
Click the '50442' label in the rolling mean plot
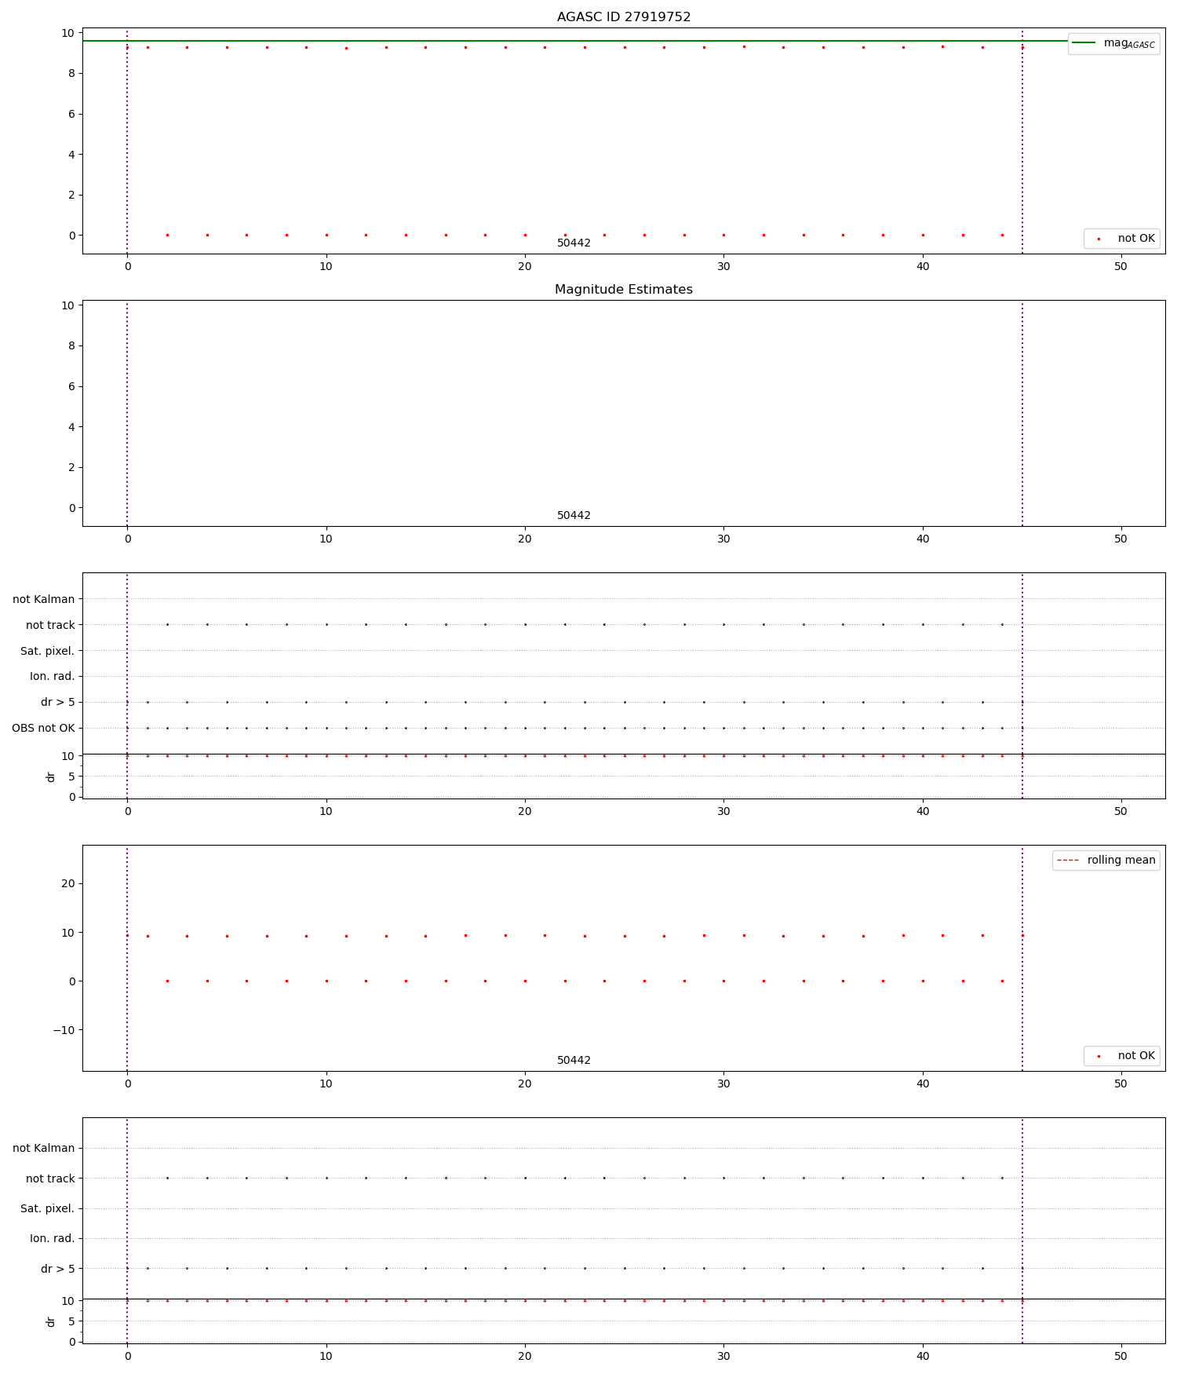click(574, 1061)
